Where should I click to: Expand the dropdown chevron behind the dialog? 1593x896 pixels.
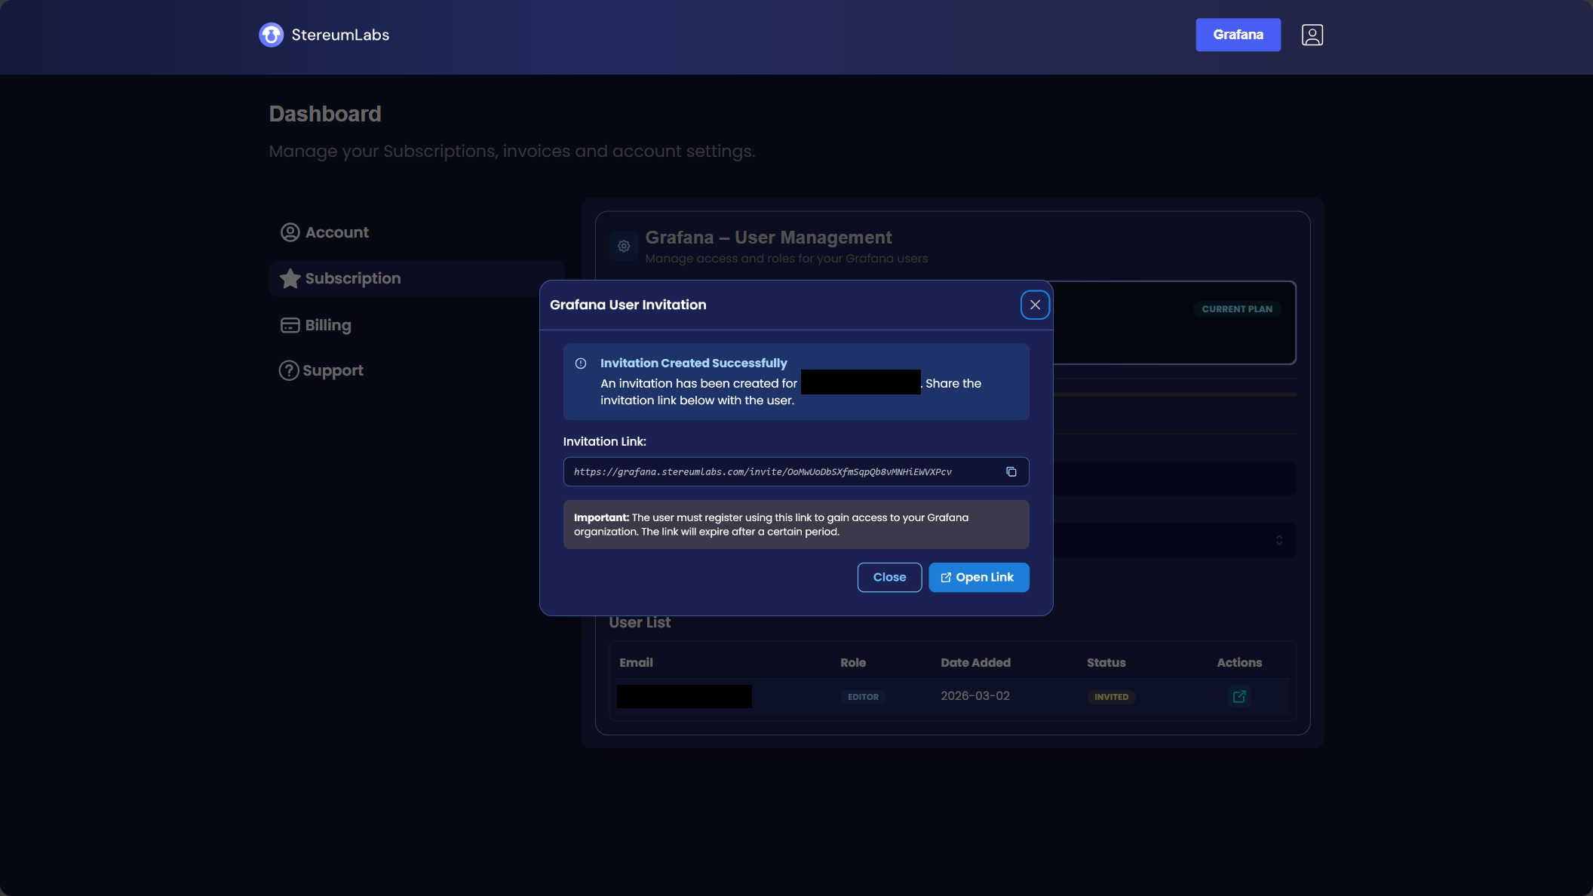pos(1278,540)
